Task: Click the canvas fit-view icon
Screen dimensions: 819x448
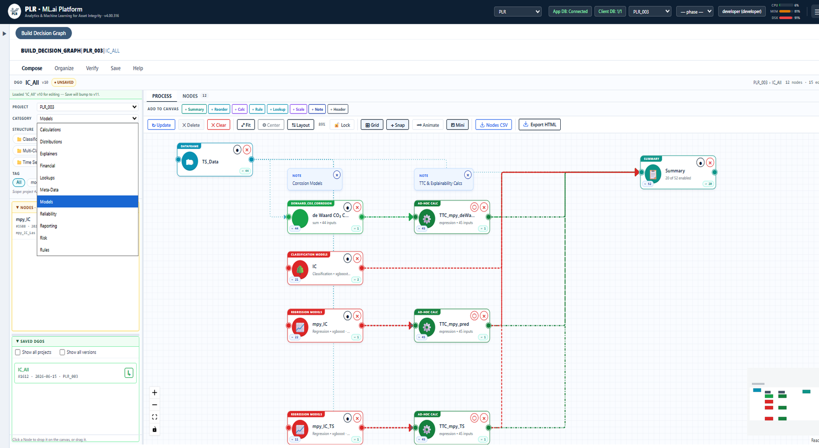Action: click(x=154, y=417)
